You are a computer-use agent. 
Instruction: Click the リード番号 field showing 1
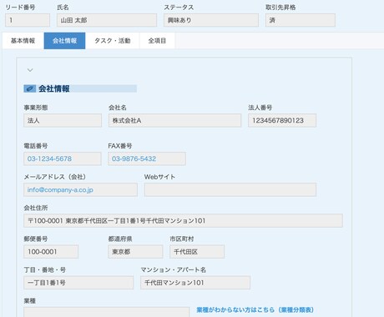pos(28,20)
